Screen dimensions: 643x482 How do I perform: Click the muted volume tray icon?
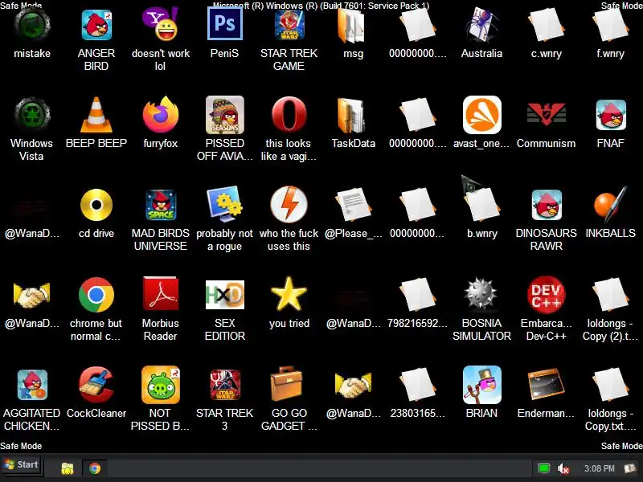click(563, 468)
